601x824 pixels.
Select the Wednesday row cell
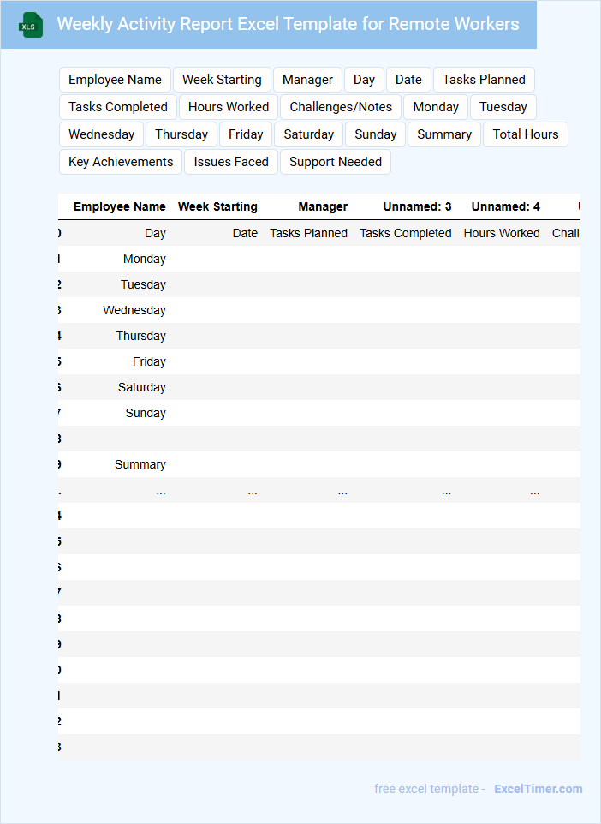(134, 311)
